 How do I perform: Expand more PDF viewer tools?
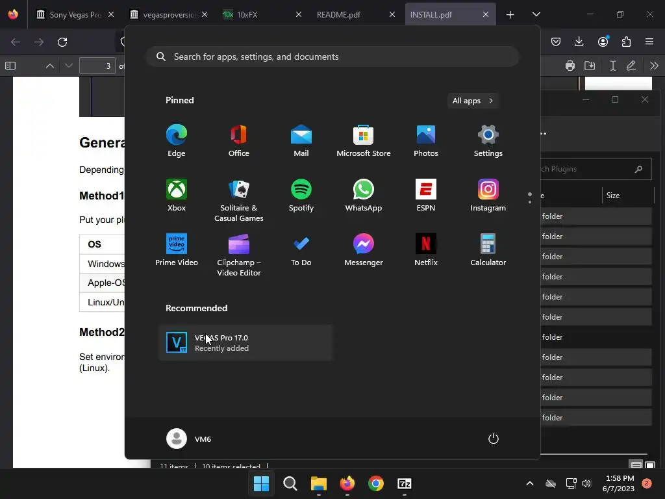pyautogui.click(x=654, y=66)
